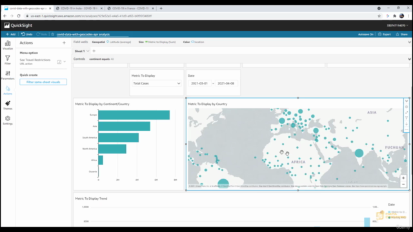Close the covid-data QuickSight tab
The height and width of the screenshot is (232, 413).
click(50, 8)
